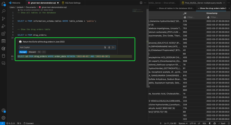Open the Extensions view
Image resolution: width=231 pixels, height=125 pixels.
(3, 33)
